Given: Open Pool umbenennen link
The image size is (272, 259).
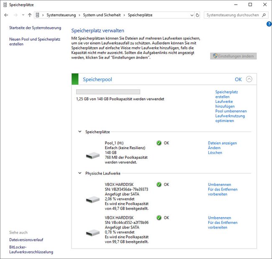Looking at the screenshot, I should pos(231,111).
